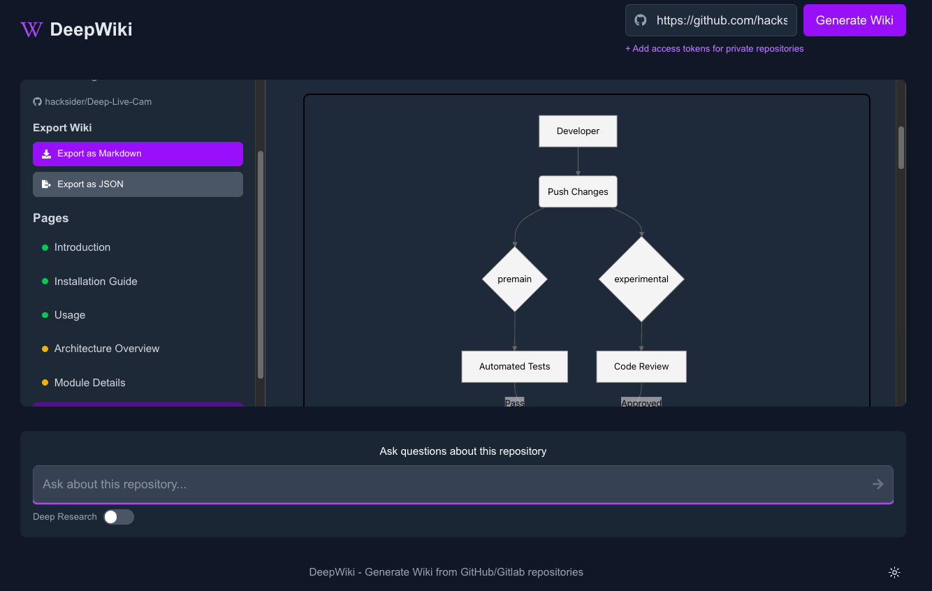Click the GitHub icon beside hacksider/Deep-Live-Cam
This screenshot has height=591, width=932.
37,101
